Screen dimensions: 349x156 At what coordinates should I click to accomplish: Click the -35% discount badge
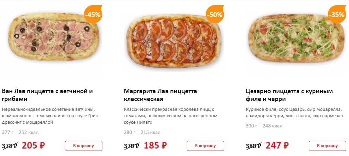[337, 15]
